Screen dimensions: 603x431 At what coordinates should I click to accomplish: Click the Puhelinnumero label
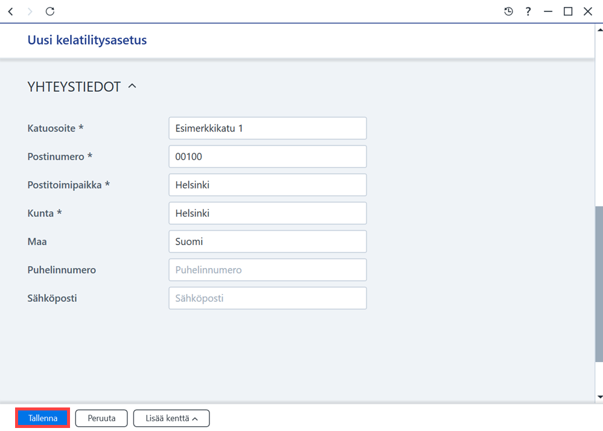62,270
